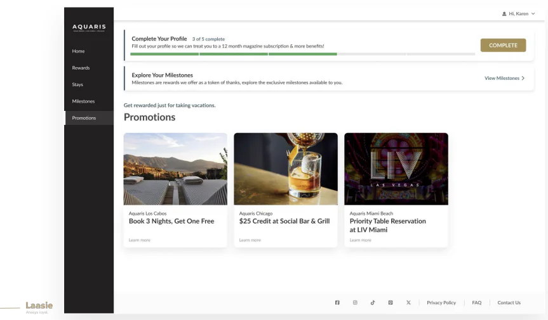The image size is (548, 320).
Task: Click Priority Table Reservation at LIV Miami title
Action: point(387,225)
